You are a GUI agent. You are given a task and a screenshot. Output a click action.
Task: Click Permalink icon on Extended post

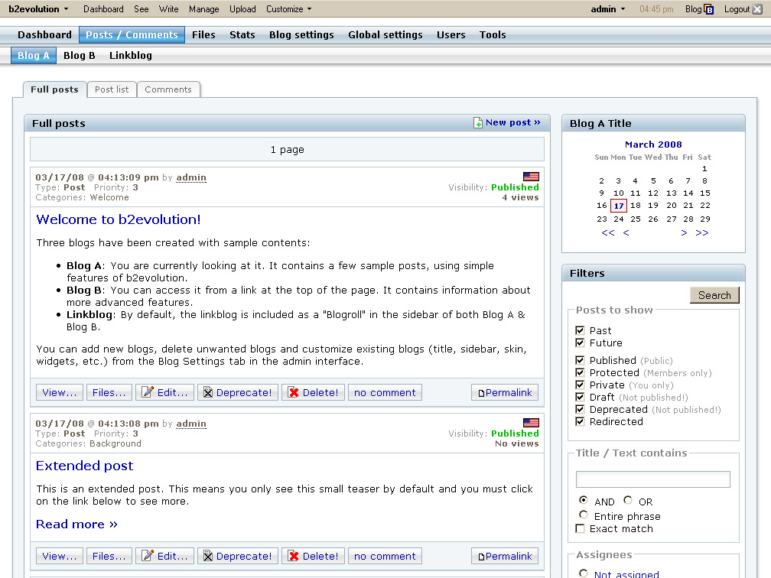click(x=481, y=557)
